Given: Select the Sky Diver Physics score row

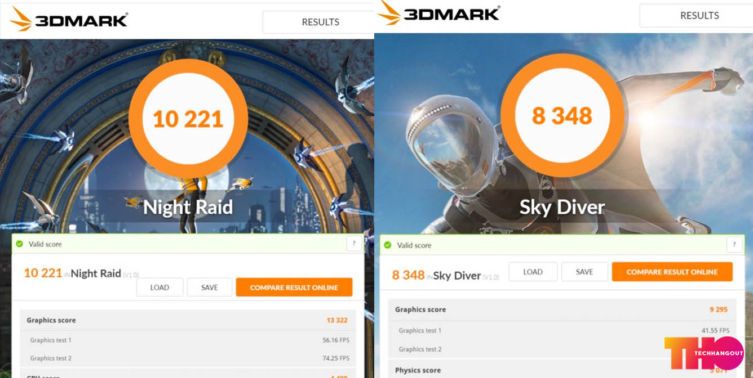Looking at the screenshot, I should tap(562, 370).
